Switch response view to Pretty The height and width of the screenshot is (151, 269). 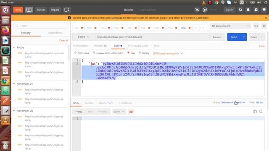click(79, 112)
